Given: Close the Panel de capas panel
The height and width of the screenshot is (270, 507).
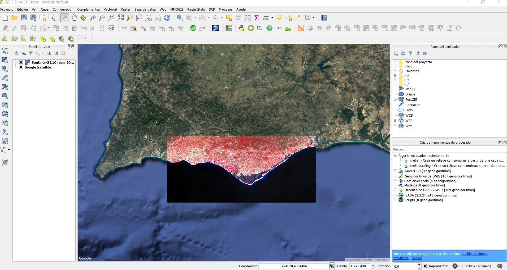Looking at the screenshot, I should click(x=73, y=46).
